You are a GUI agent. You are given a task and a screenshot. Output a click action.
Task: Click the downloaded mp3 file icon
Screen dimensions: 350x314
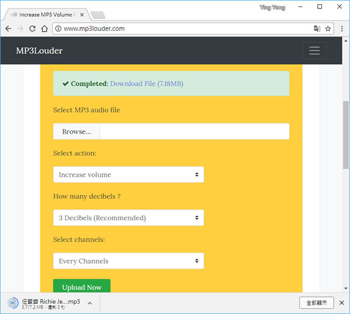tap(13, 303)
